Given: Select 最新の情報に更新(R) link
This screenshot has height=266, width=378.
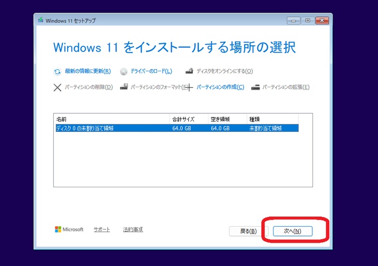Looking at the screenshot, I should (88, 71).
